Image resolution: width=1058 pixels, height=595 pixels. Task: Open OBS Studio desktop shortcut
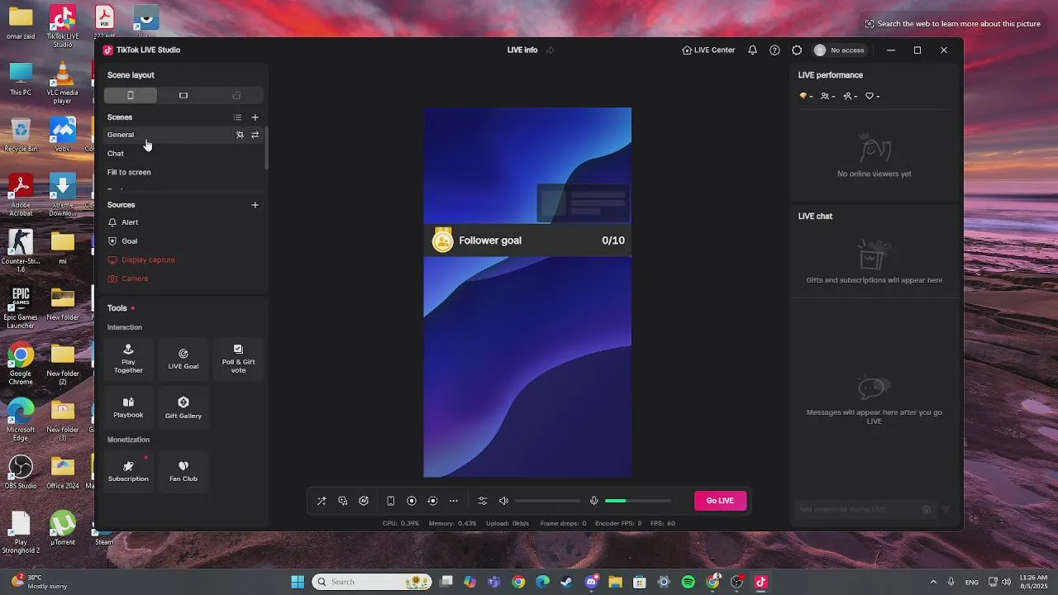(21, 472)
